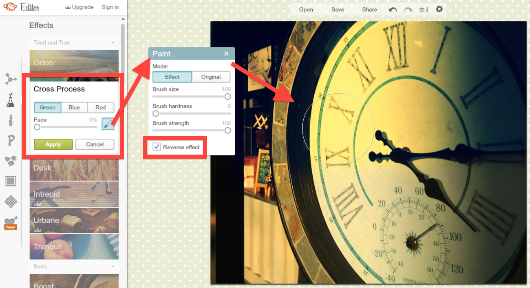
Task: Collapse the Basic effects group
Action: click(74, 266)
